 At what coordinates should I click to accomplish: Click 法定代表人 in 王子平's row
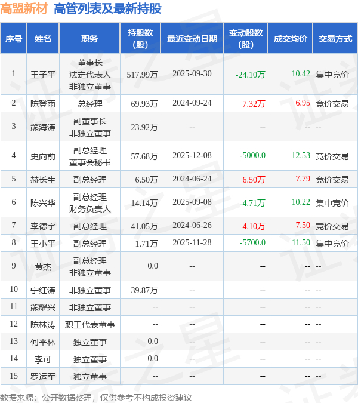coord(89,75)
